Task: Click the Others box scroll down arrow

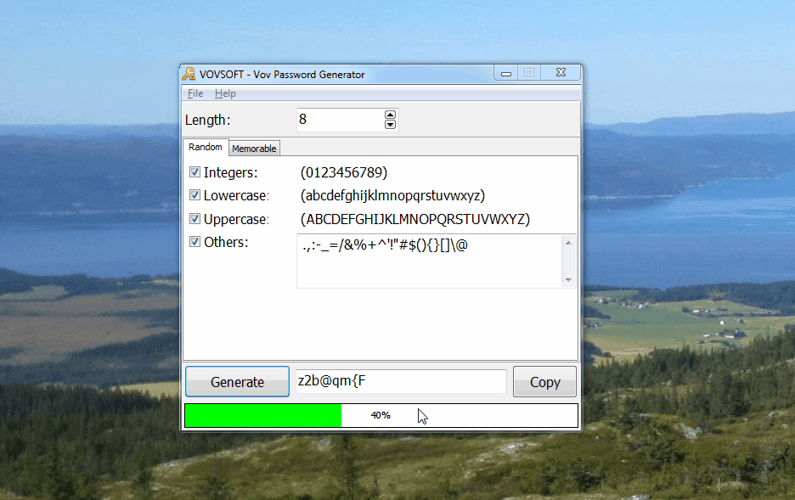Action: 568,279
